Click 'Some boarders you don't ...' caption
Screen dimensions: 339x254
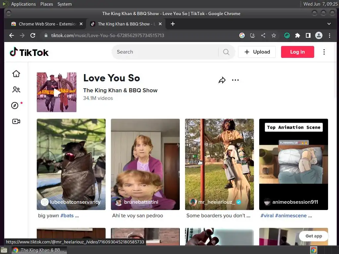(218, 216)
